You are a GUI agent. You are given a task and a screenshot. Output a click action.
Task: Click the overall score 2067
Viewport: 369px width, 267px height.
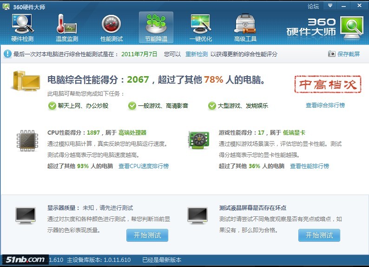point(138,80)
